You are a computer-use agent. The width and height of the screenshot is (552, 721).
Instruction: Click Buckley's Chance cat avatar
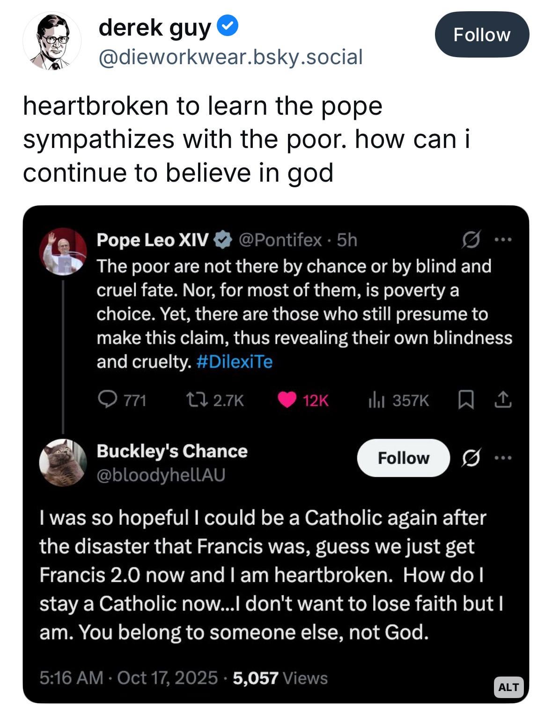(63, 462)
